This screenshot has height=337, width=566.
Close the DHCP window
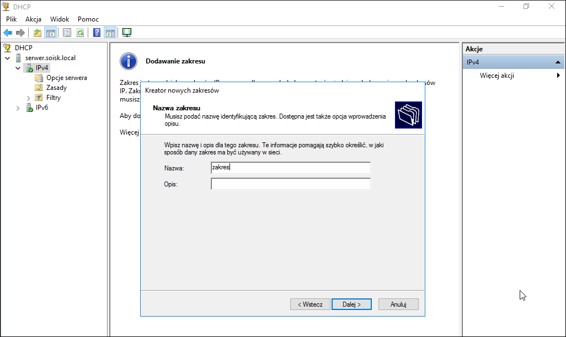(x=552, y=7)
